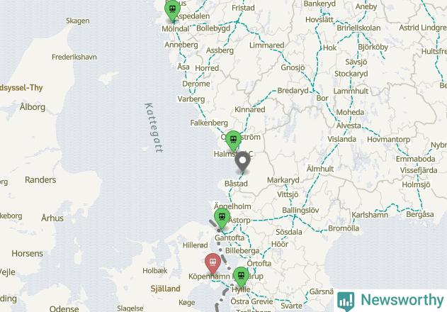Image resolution: width=447 pixels, height=312 pixels.
Task: Click the gray location pin above Båstad
Action: [x=242, y=162]
